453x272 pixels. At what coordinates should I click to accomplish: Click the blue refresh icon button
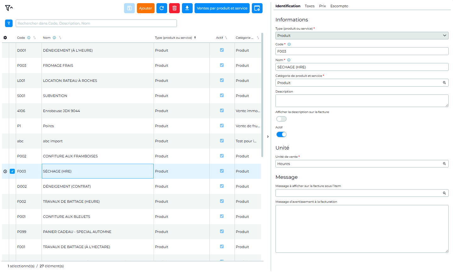[162, 8]
